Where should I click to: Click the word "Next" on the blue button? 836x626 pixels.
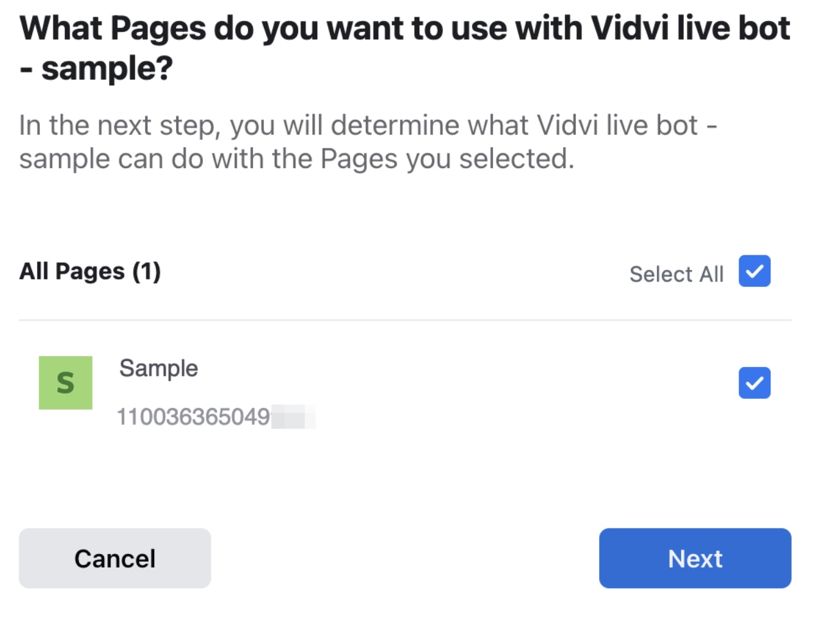(x=695, y=559)
